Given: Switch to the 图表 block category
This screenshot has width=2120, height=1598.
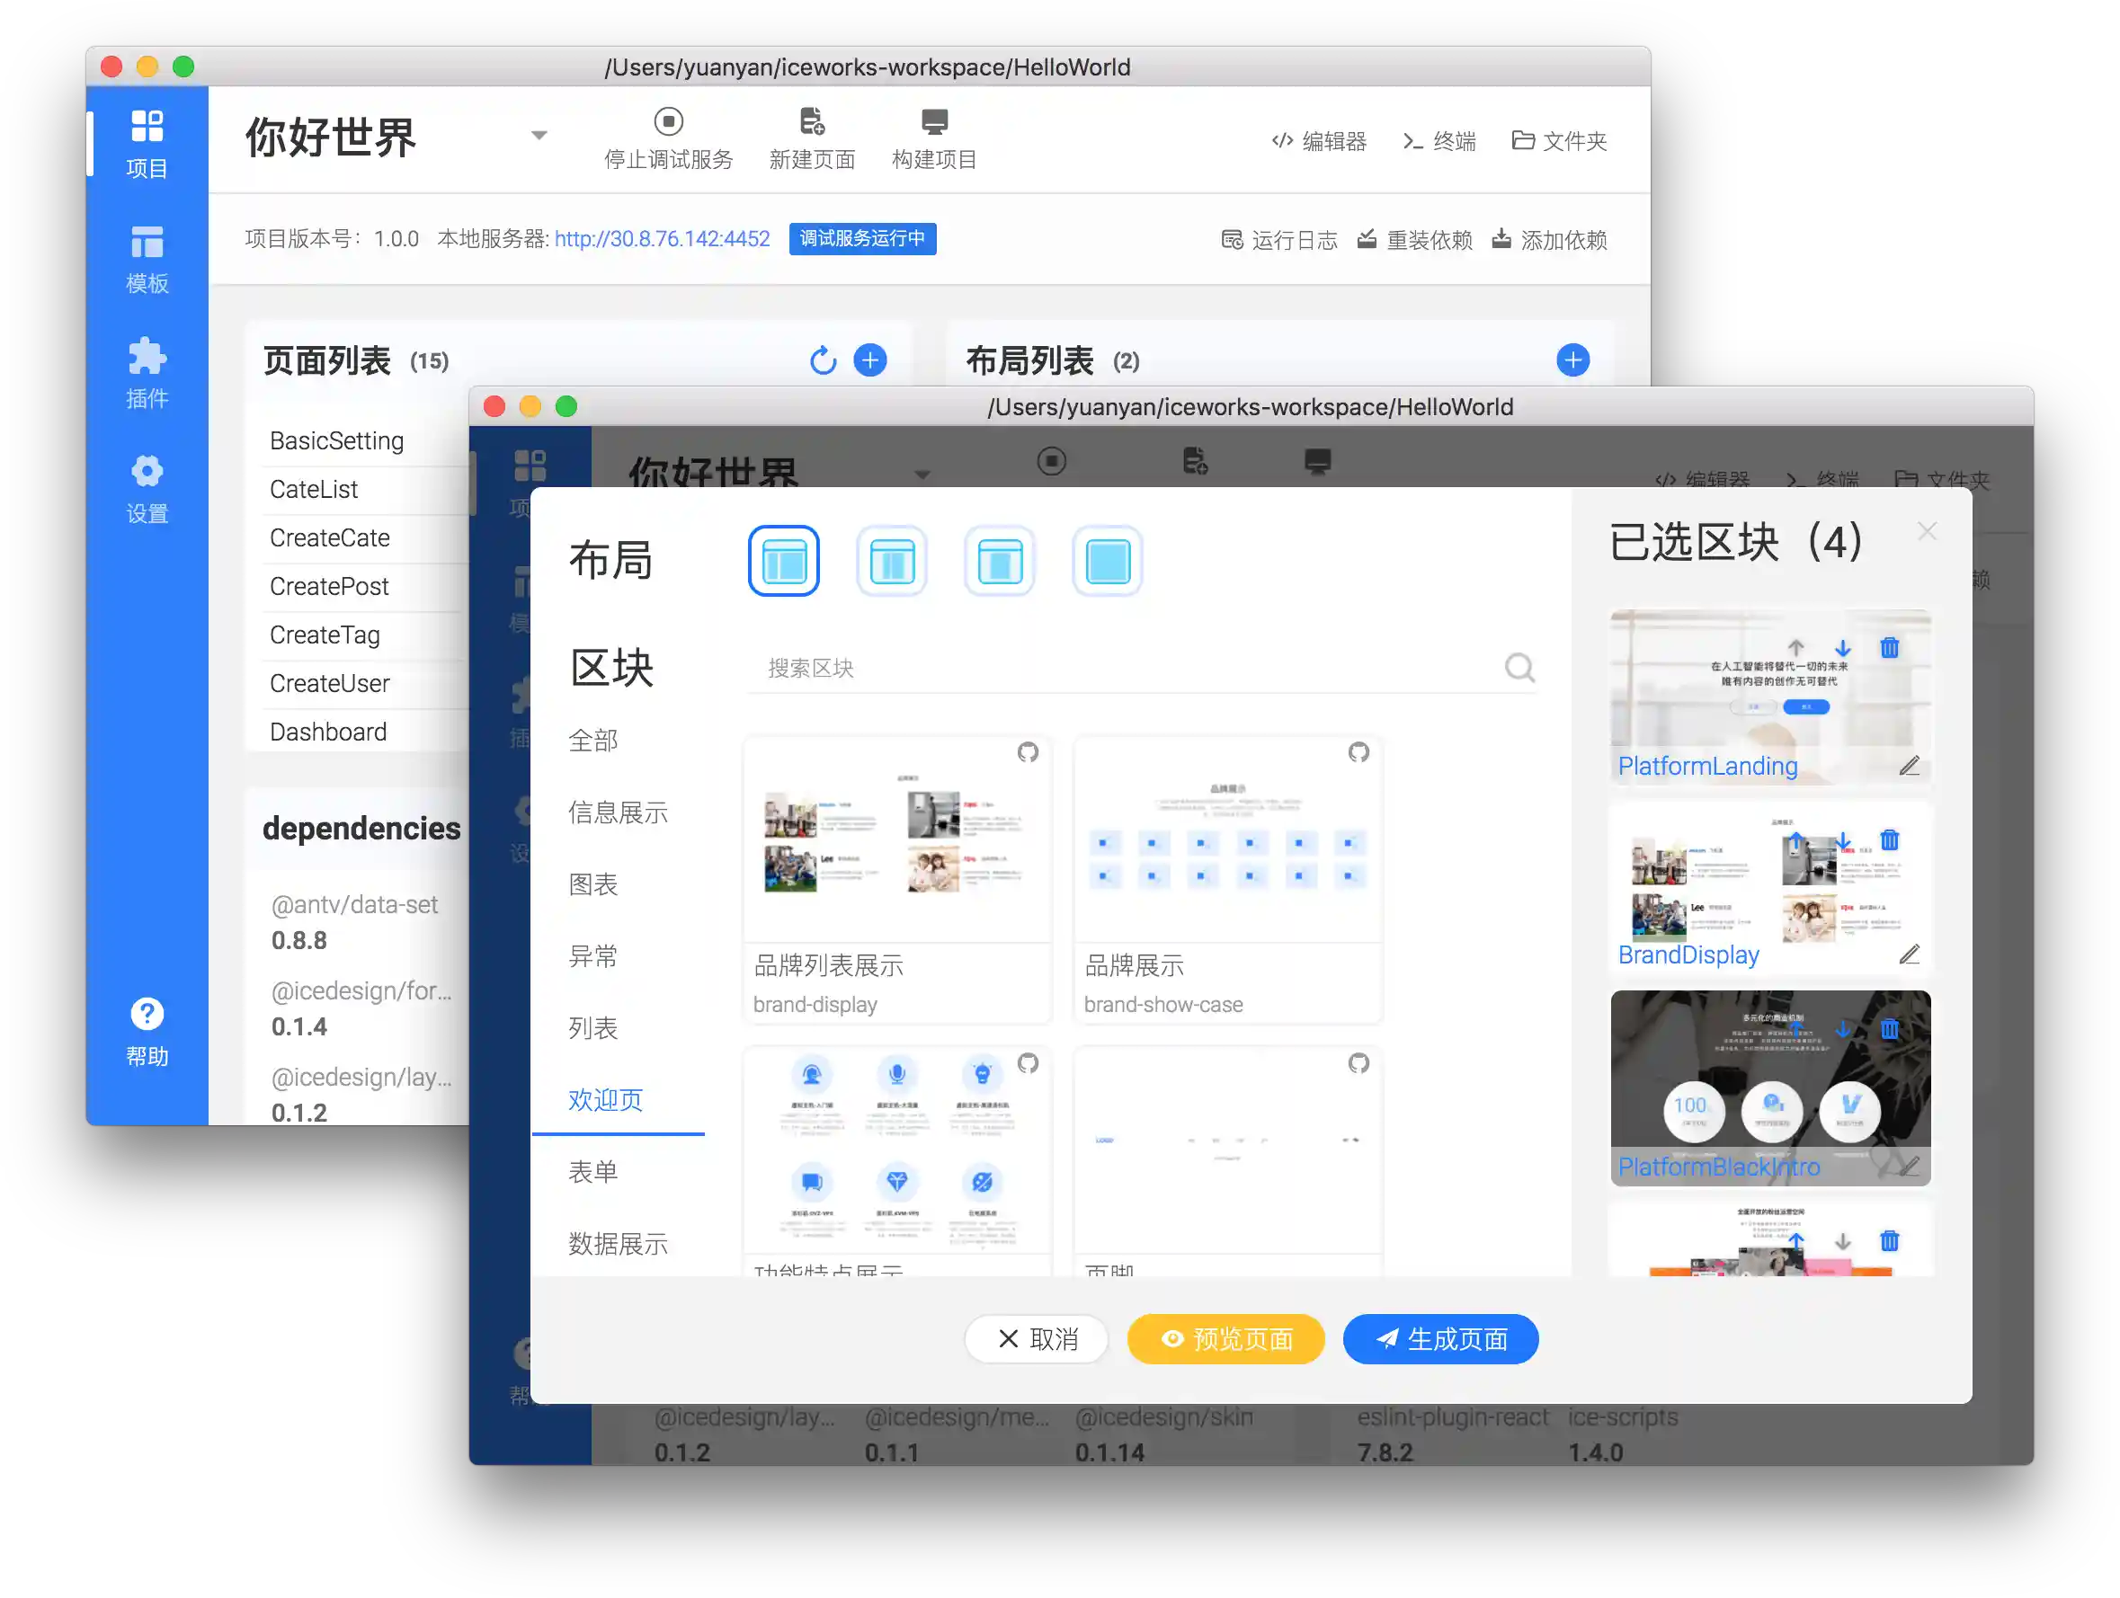Looking at the screenshot, I should click(x=593, y=884).
